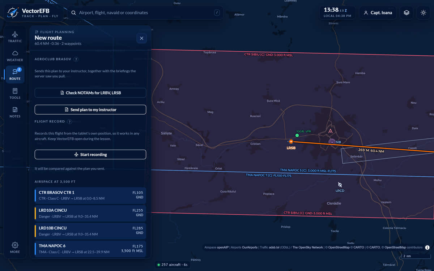
Task: Select the LRD10B CINCU danger area row
Action: tap(90, 231)
